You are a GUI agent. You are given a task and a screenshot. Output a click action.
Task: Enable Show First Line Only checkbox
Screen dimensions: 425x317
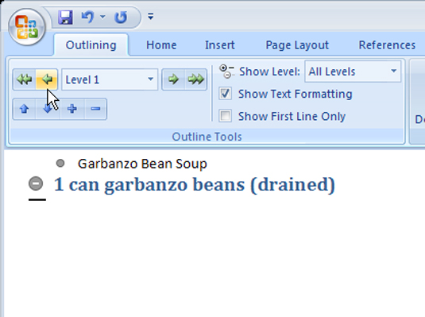point(226,116)
